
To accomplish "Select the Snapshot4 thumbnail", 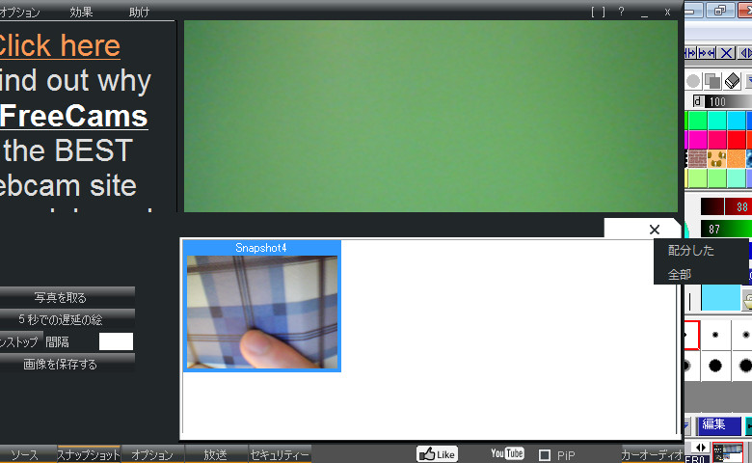I will (262, 306).
